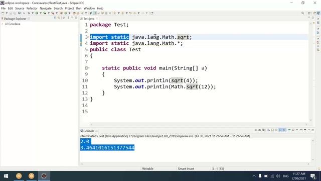
Task: Click the Open Type toolbar icon
Action: [x=74, y=13]
